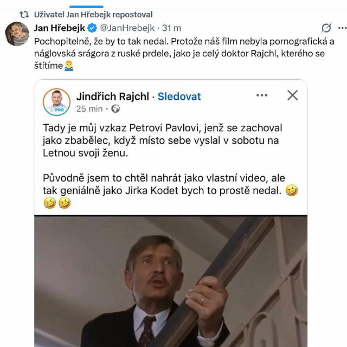Click the globe public-visibility icon
This screenshot has width=347, height=347.
click(115, 109)
